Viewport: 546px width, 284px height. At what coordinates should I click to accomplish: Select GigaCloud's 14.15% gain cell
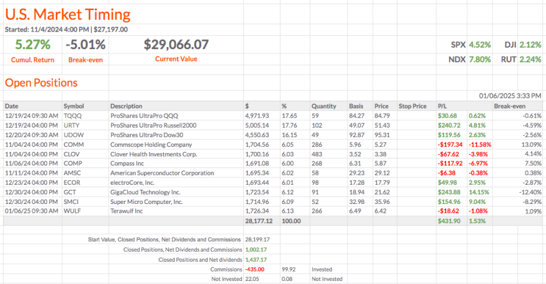(x=478, y=193)
